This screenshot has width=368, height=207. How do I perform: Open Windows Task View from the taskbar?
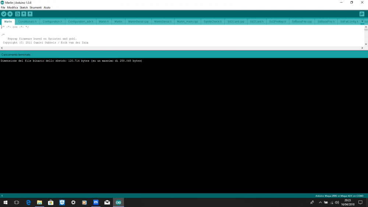point(17,202)
